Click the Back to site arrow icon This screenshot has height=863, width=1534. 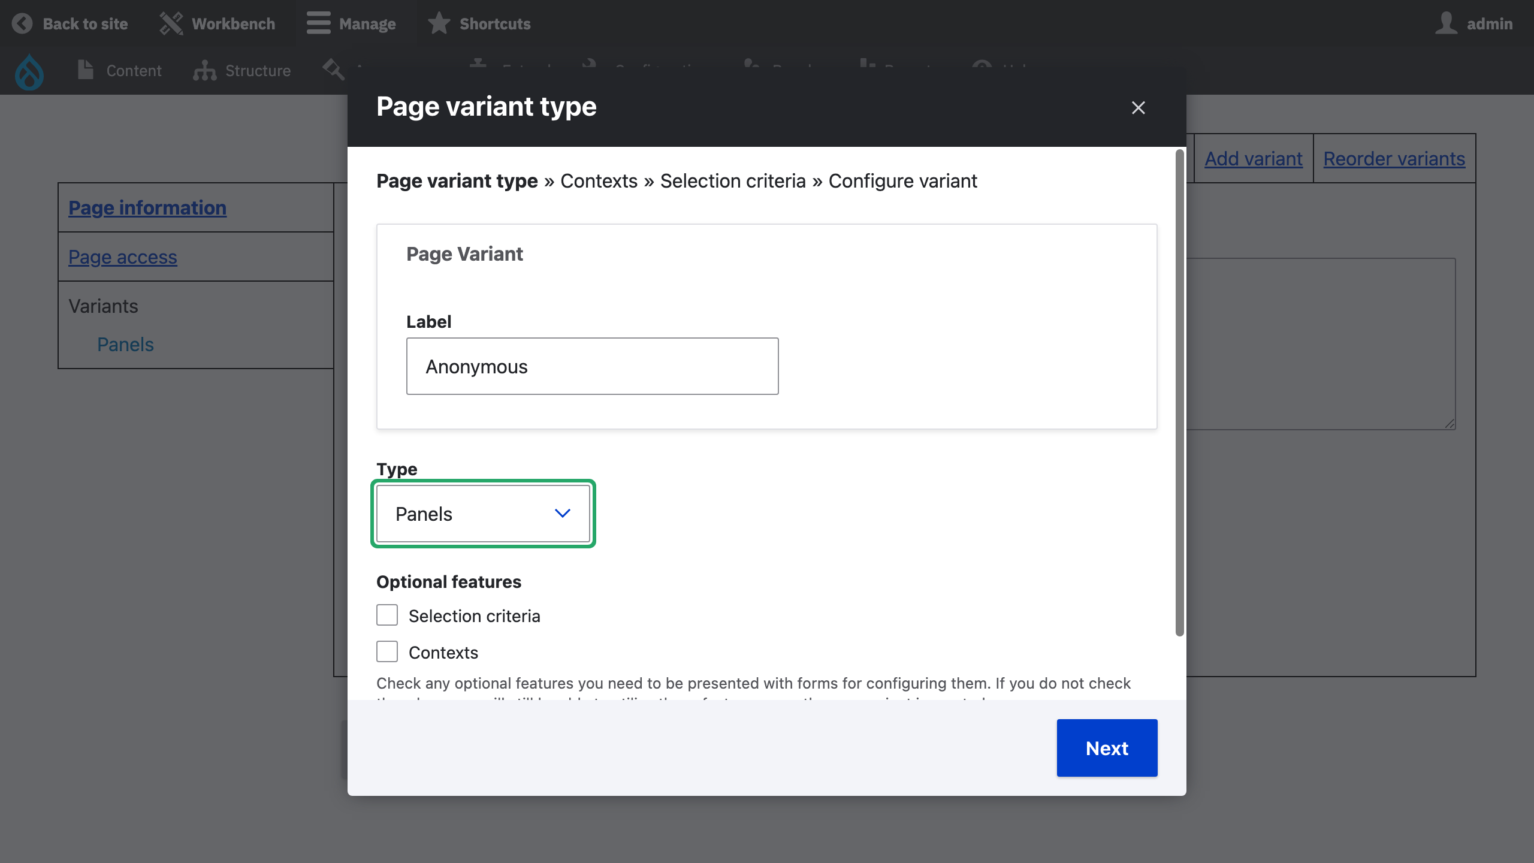coord(22,23)
